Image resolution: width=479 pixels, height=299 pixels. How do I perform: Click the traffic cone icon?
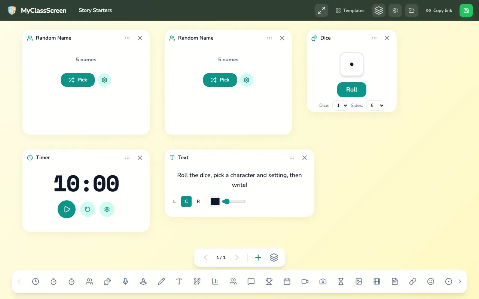(143, 281)
